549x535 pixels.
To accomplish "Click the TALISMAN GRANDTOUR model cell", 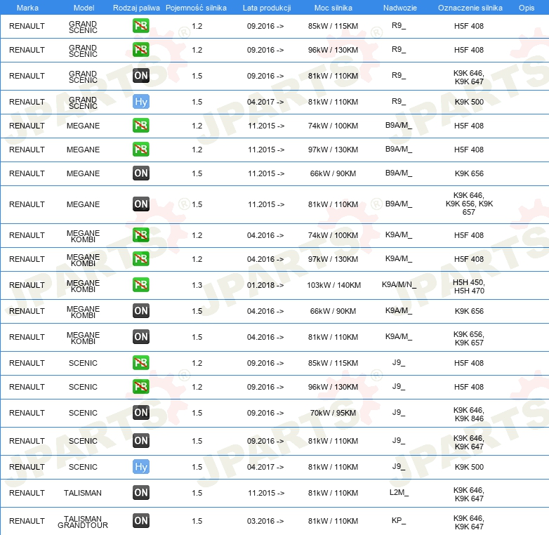I will click(x=83, y=522).
